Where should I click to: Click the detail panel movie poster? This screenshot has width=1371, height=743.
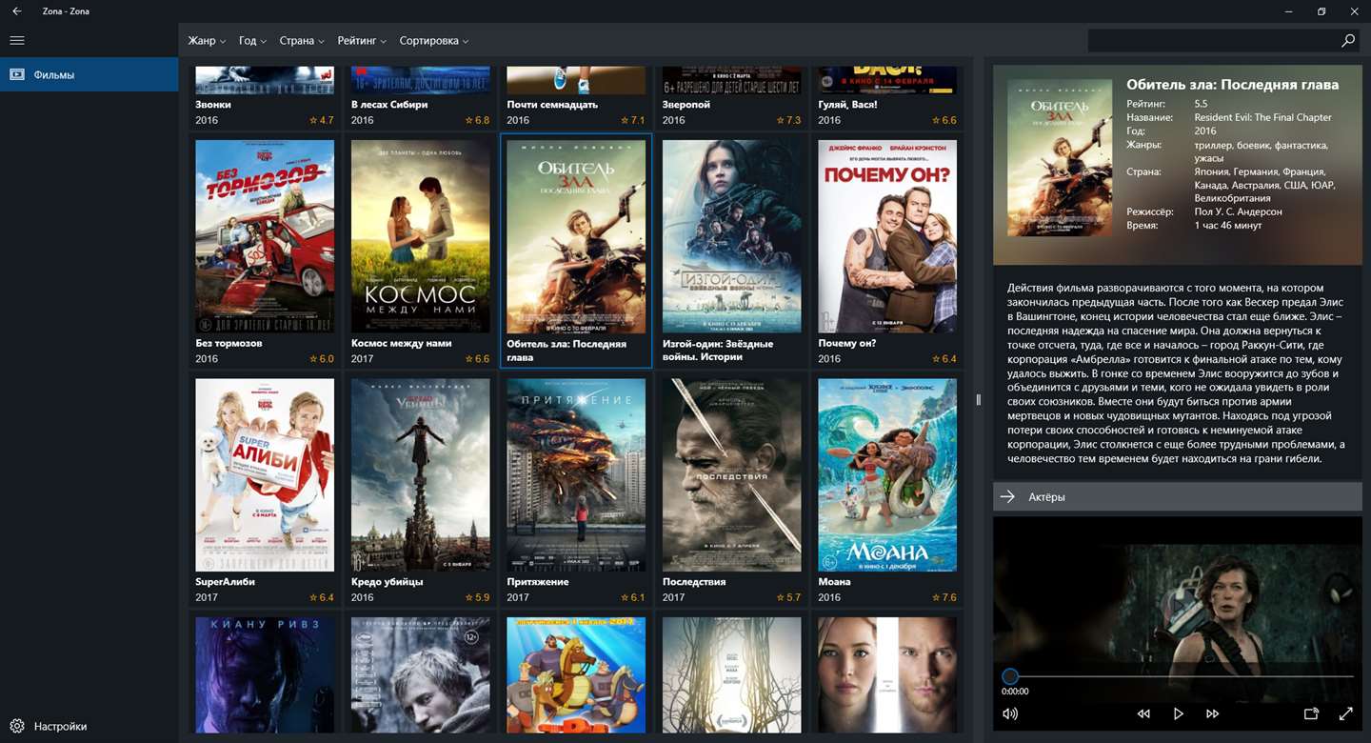(1060, 157)
